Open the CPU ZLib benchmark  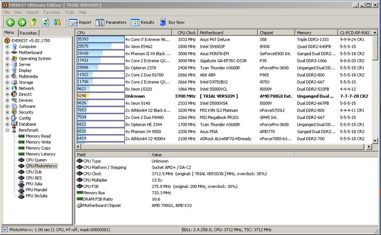(x=34, y=172)
